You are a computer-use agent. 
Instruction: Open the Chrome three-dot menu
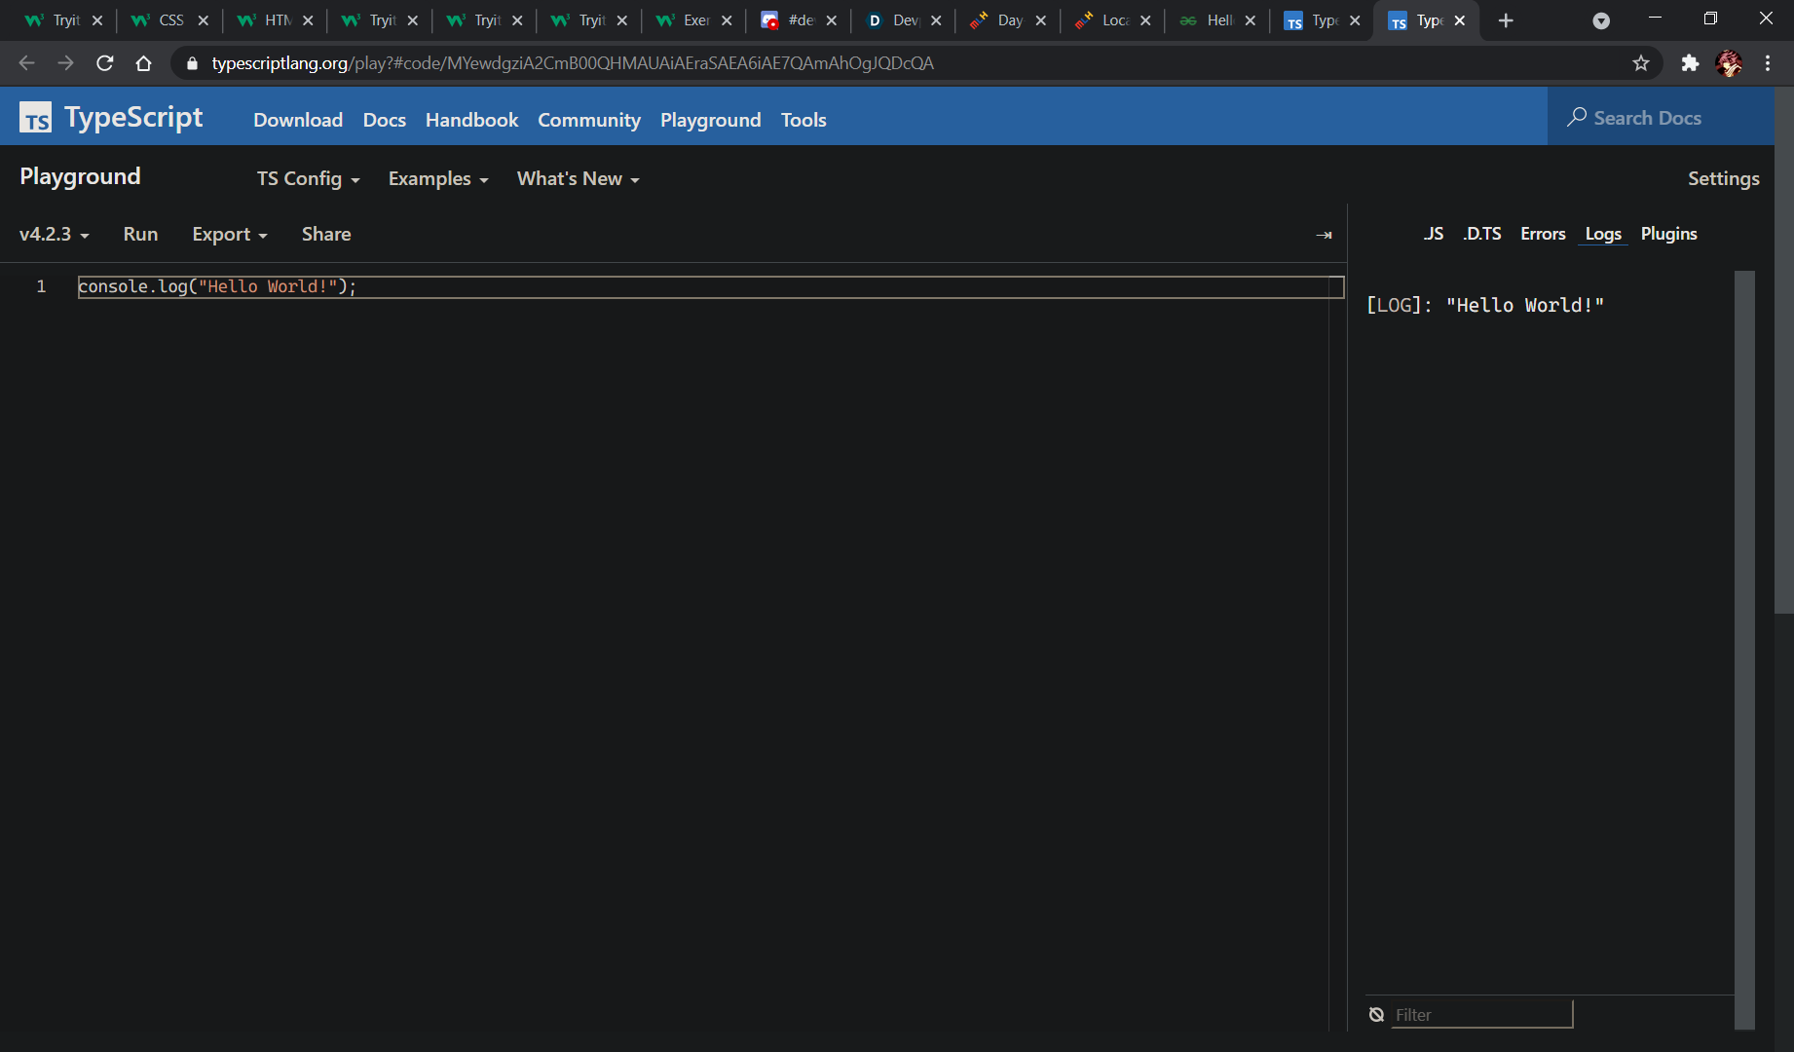tap(1768, 63)
